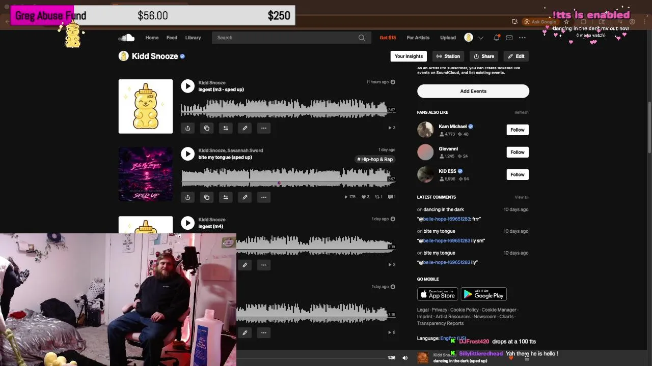Click the Kidd Snooze verified badge

point(182,56)
